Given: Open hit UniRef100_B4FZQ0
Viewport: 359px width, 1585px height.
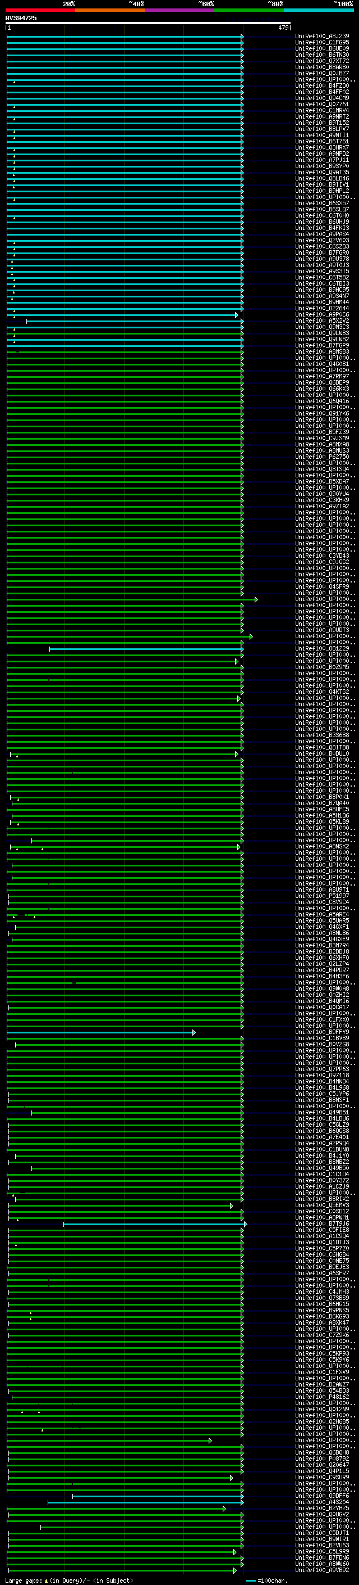Looking at the screenshot, I should (x=322, y=85).
